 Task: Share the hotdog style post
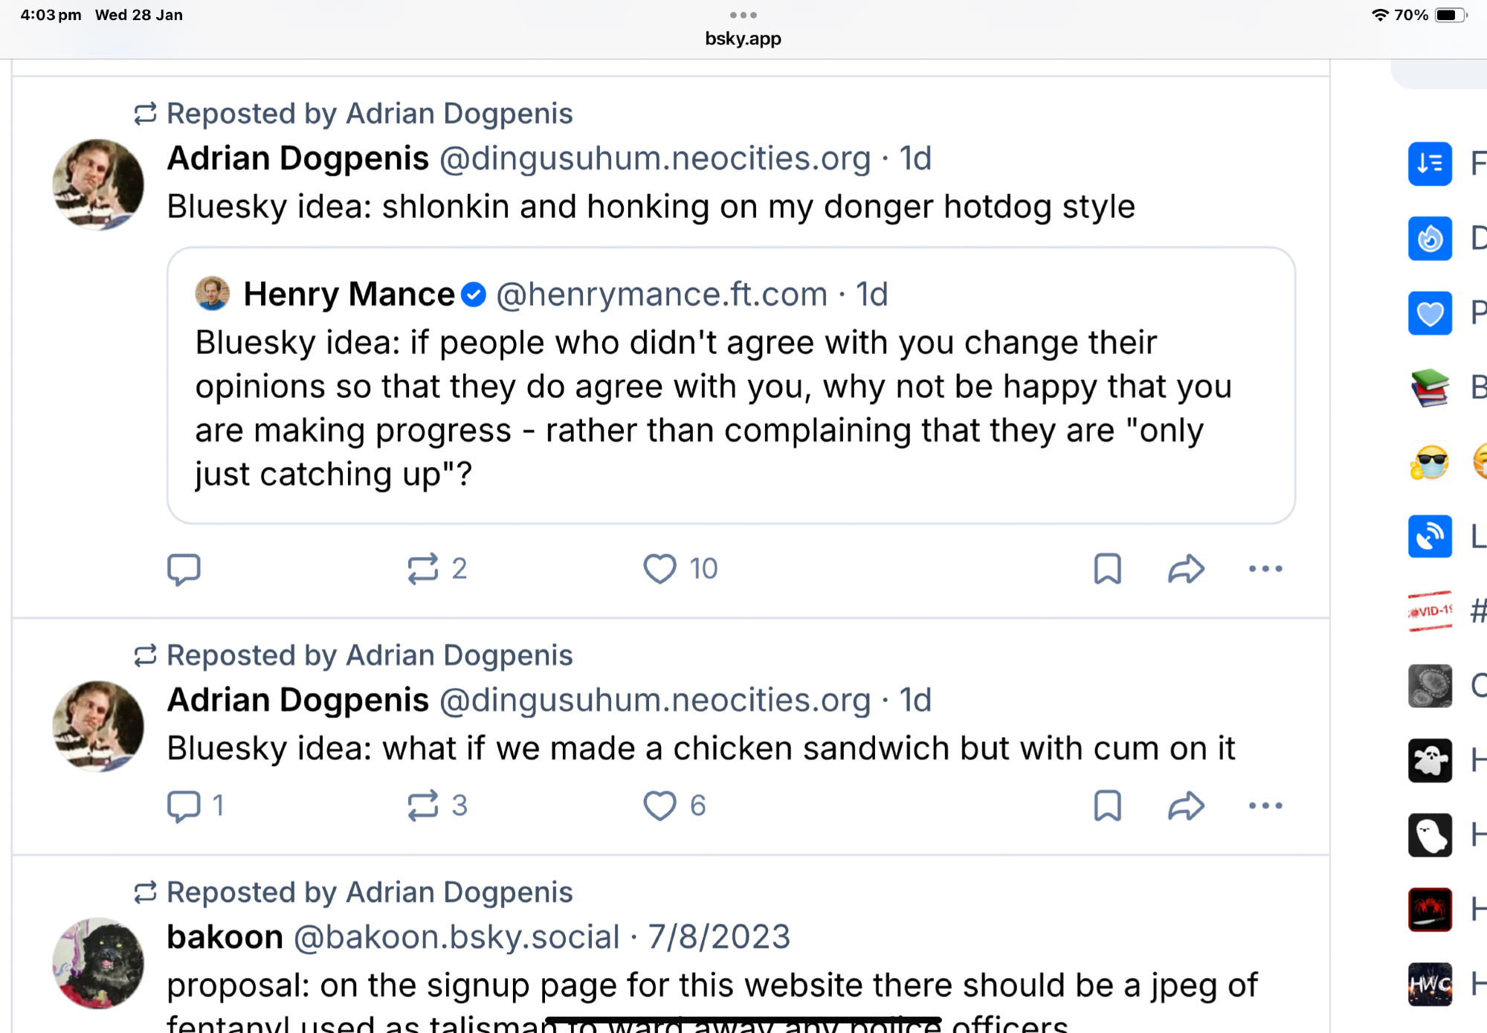tap(1186, 569)
